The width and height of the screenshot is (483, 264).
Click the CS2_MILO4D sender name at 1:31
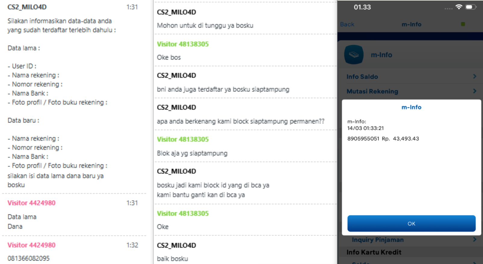coord(27,7)
